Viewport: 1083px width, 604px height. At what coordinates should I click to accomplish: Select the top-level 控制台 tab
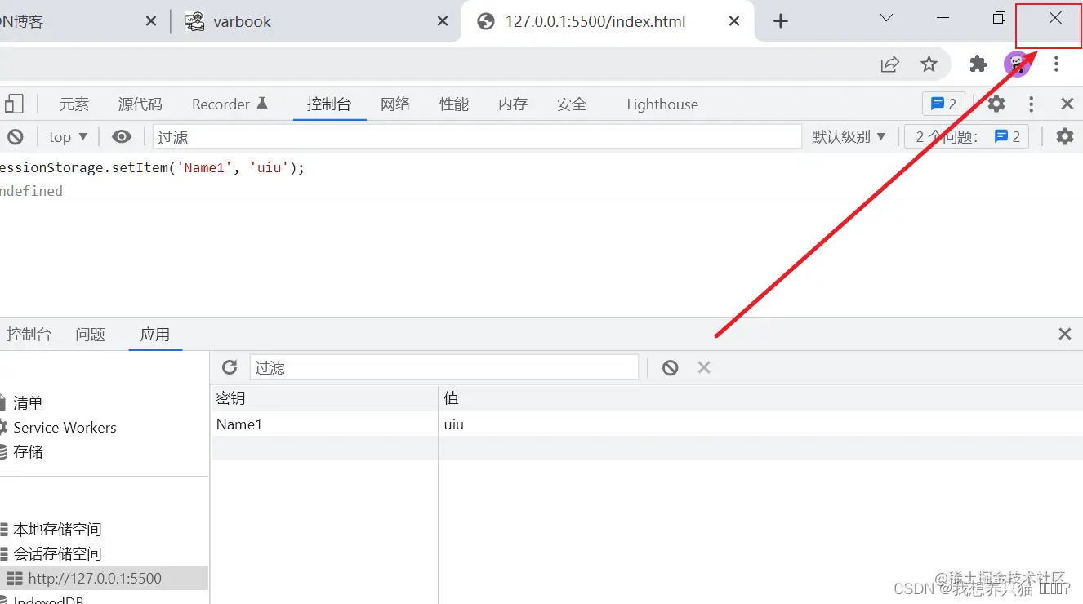click(x=329, y=104)
